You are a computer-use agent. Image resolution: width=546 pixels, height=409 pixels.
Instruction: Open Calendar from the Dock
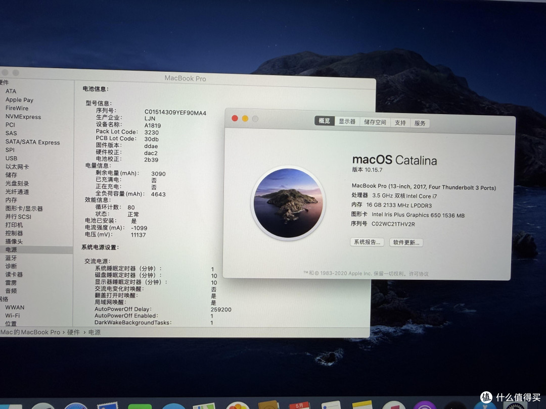299,405
